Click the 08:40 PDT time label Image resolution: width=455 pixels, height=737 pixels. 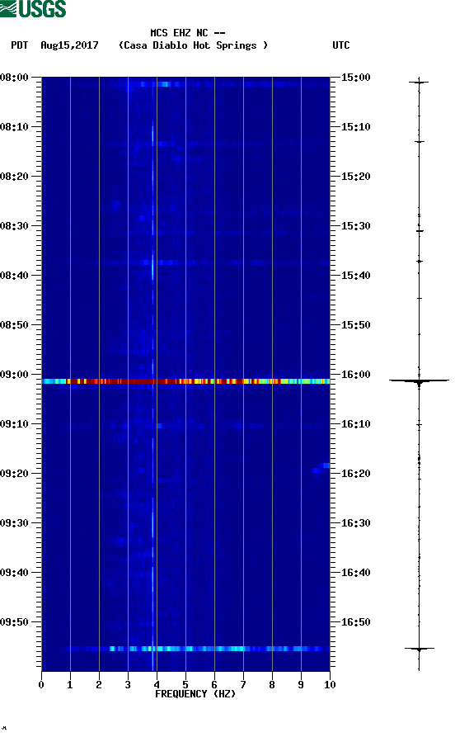pyautogui.click(x=14, y=276)
